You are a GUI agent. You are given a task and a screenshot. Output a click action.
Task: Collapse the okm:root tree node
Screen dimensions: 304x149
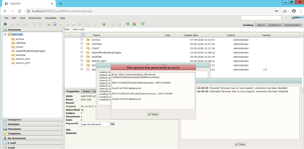point(5,34)
